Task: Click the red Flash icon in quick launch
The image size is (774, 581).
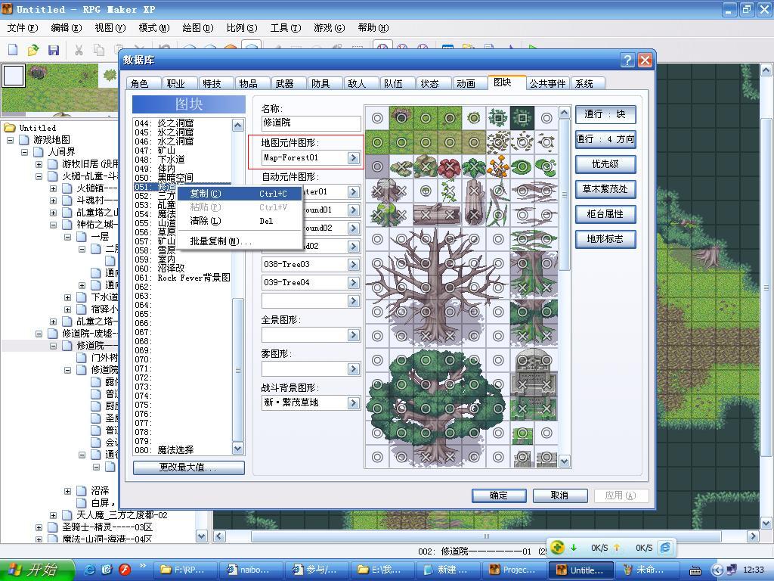Action: point(125,570)
